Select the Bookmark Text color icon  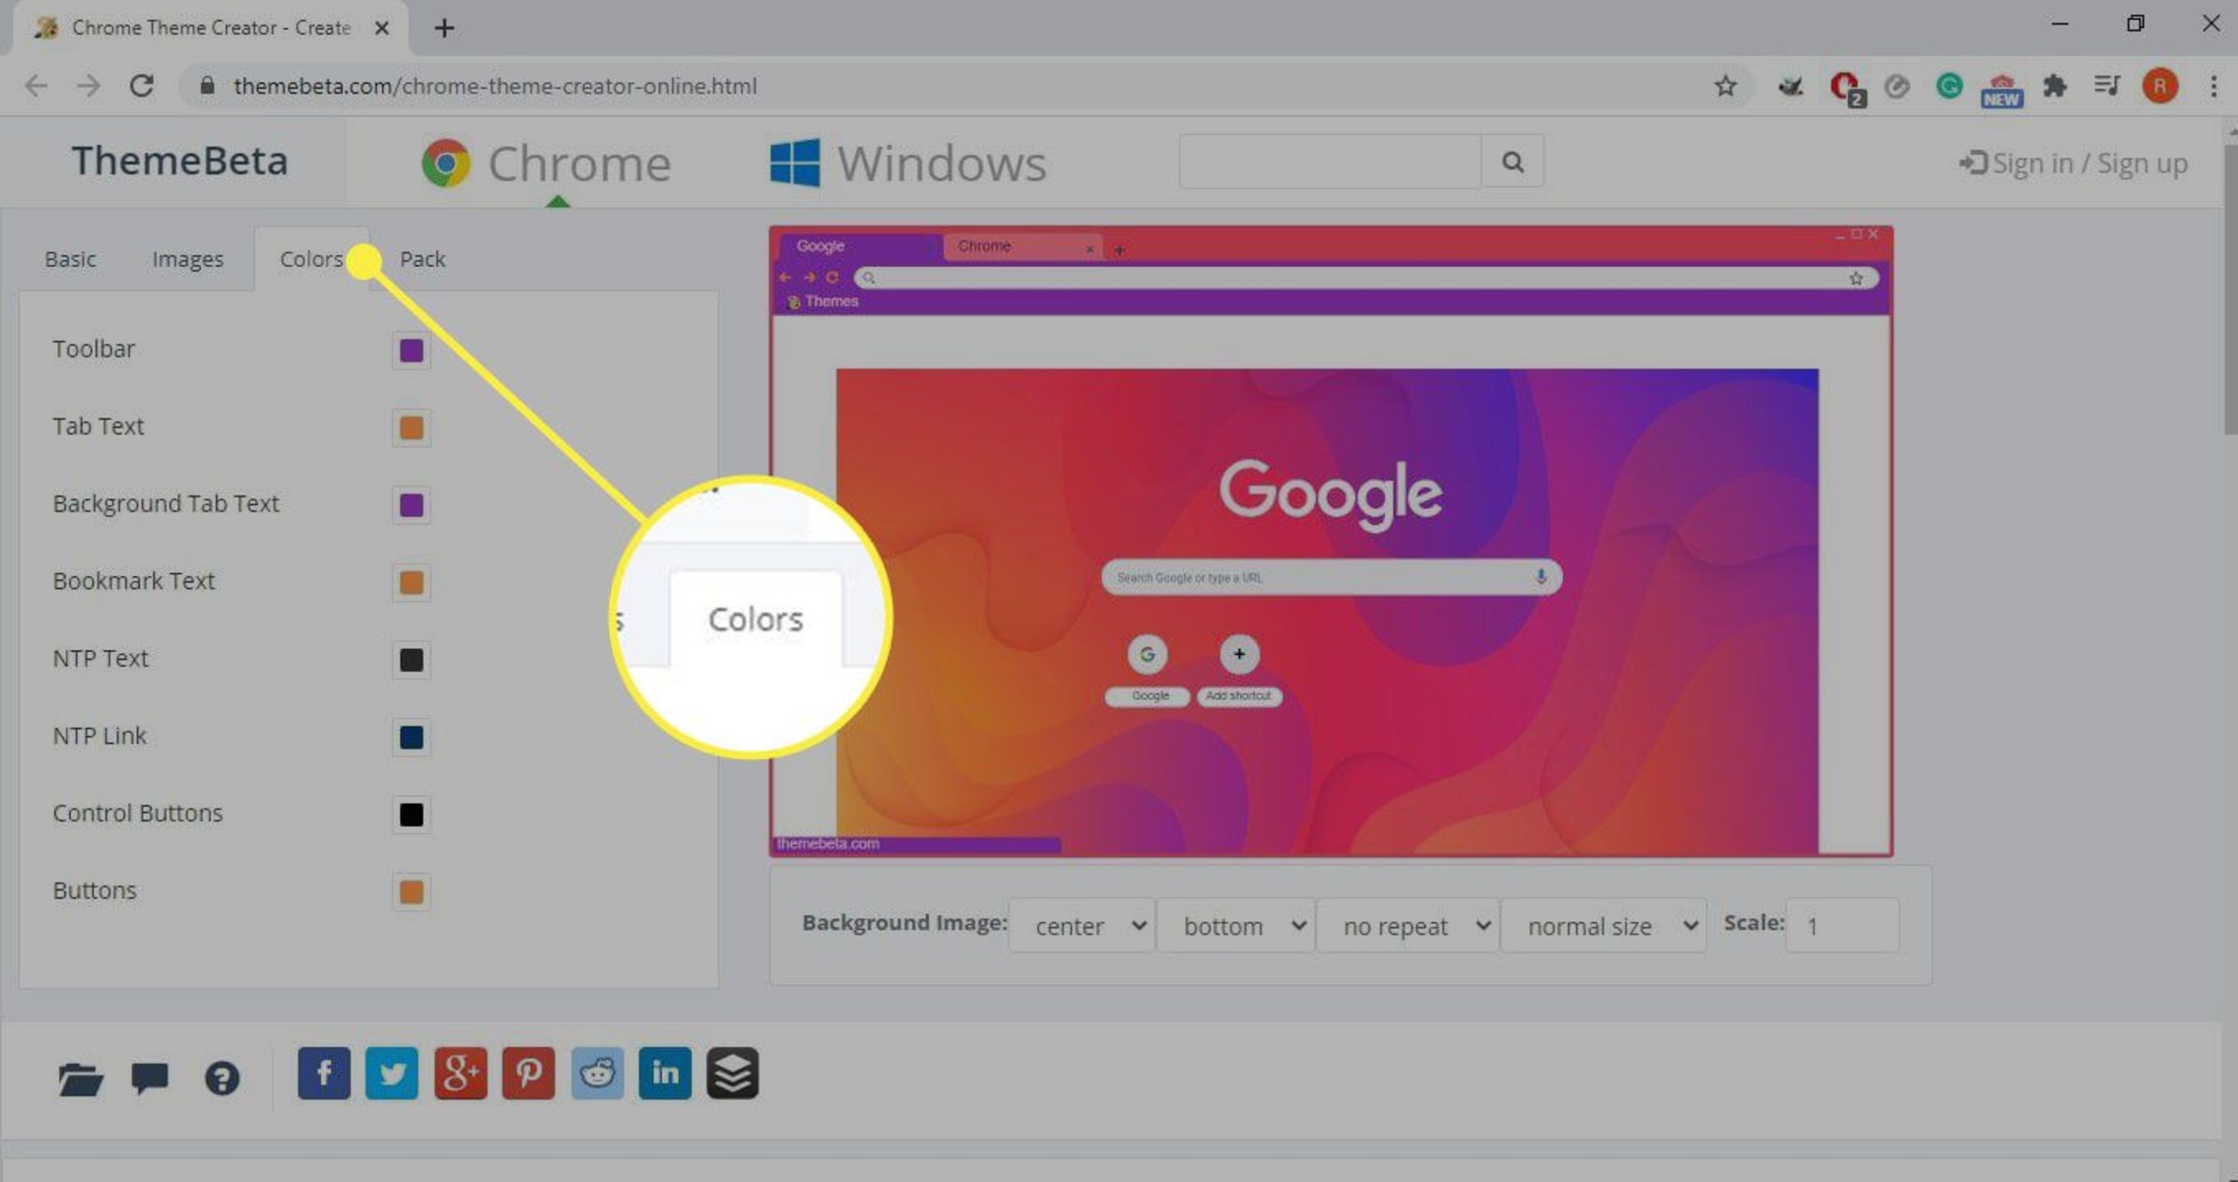click(412, 581)
